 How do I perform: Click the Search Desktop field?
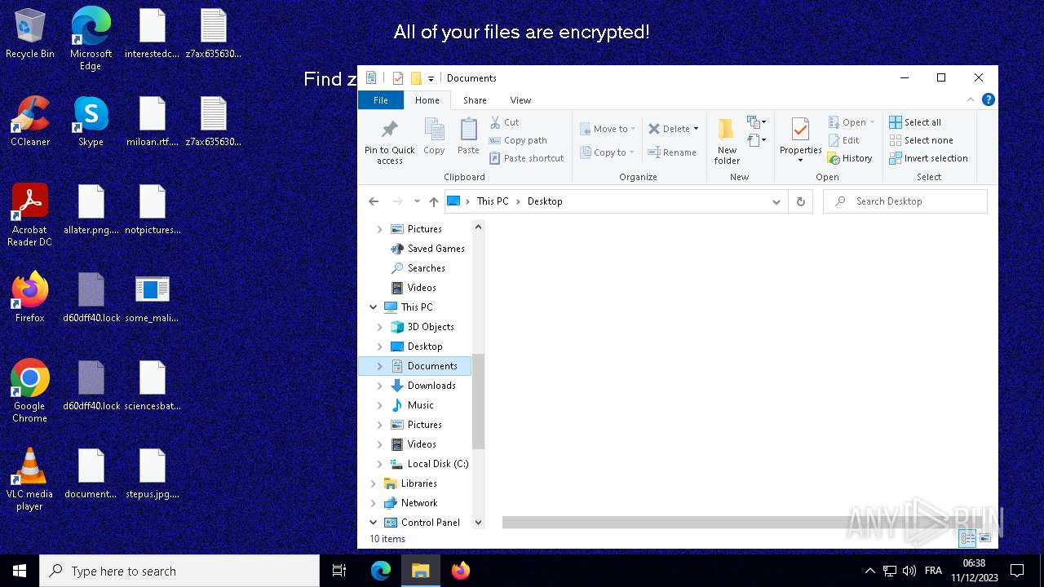[x=905, y=201]
